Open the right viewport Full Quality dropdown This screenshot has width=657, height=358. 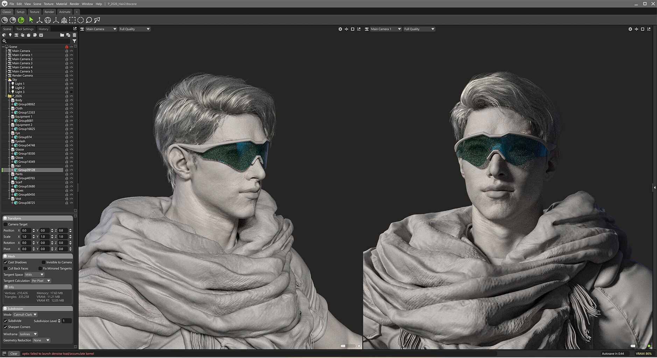pos(419,29)
